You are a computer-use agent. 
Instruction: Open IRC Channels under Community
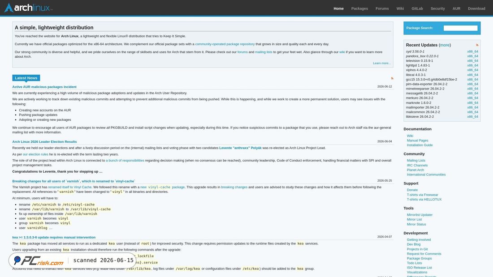417,165
